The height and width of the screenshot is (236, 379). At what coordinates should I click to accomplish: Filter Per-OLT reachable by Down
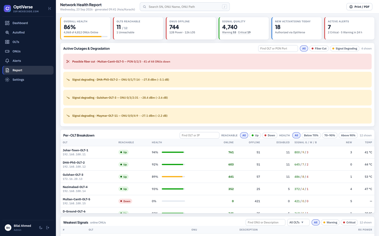(x=269, y=135)
